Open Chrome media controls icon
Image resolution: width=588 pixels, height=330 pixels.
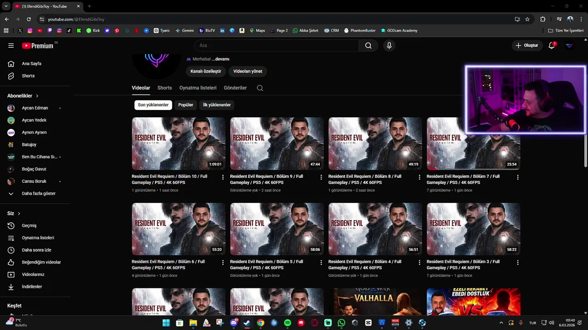click(x=559, y=19)
